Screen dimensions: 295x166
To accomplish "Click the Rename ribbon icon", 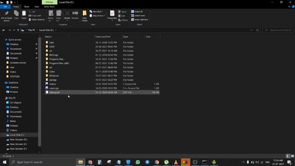I will [x=75, y=15].
